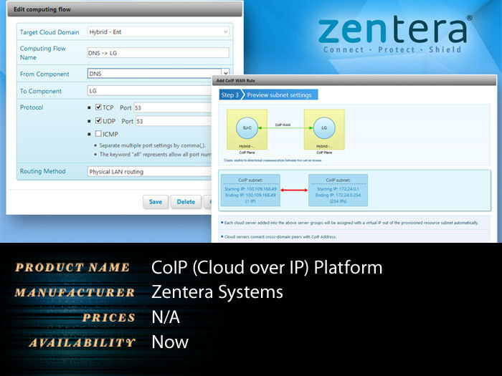Click the Computing Flow Name field

click(x=158, y=53)
